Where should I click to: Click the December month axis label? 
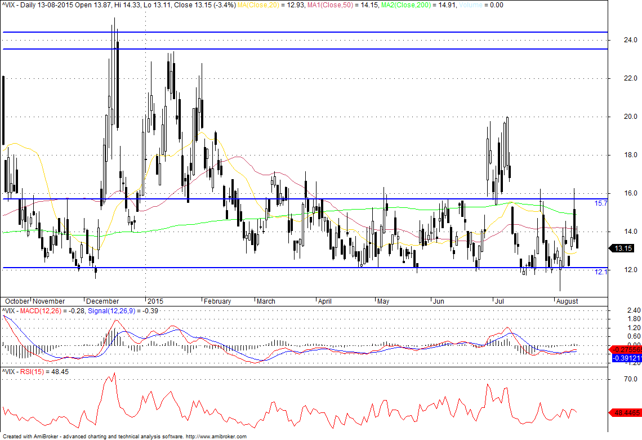(x=102, y=301)
